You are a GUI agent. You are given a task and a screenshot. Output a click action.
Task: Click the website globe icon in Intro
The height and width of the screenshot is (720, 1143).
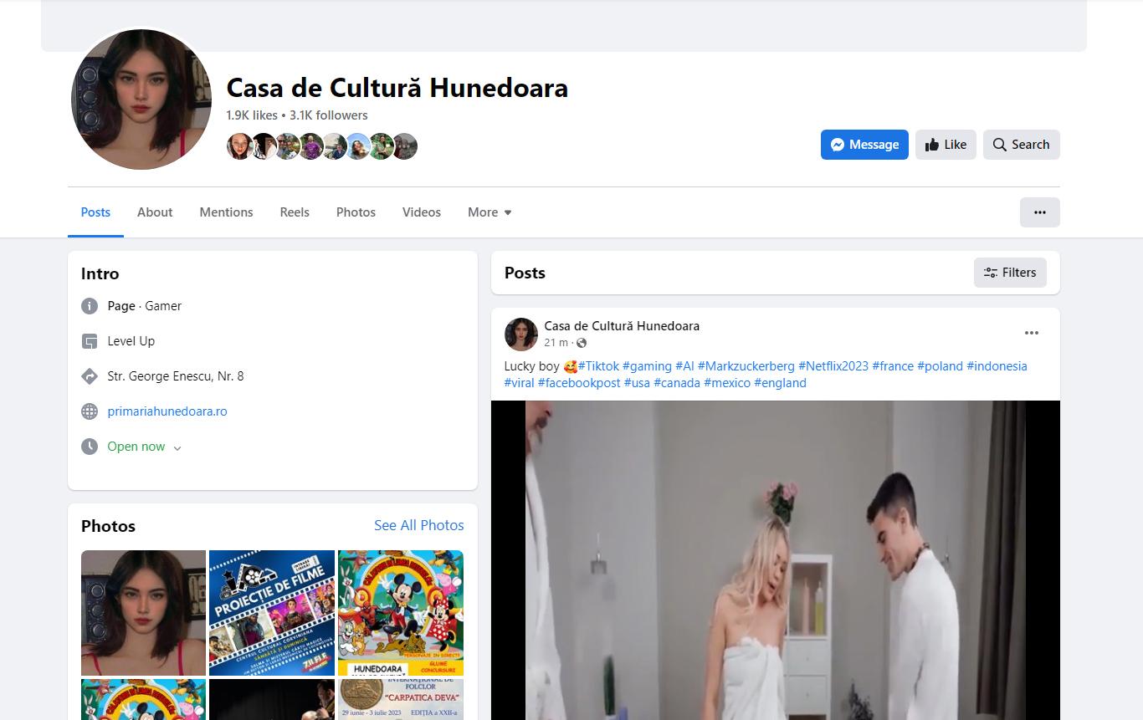pos(90,411)
